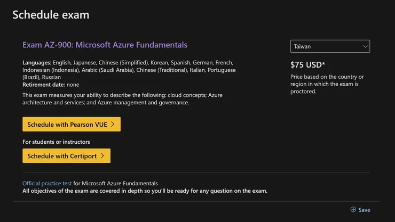
Task: Click the chevron arrow on Pearson VUE button
Action: click(113, 125)
